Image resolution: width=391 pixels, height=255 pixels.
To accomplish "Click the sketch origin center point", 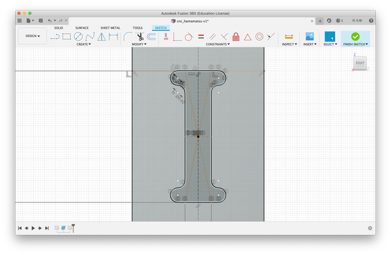I will [198, 137].
